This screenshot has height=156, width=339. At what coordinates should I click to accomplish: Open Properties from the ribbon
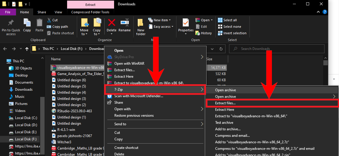[186, 23]
